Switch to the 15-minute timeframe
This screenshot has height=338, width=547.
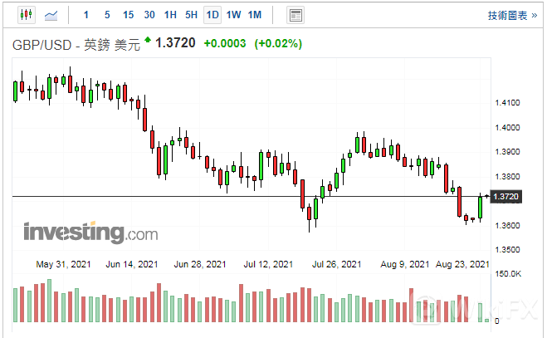point(128,15)
